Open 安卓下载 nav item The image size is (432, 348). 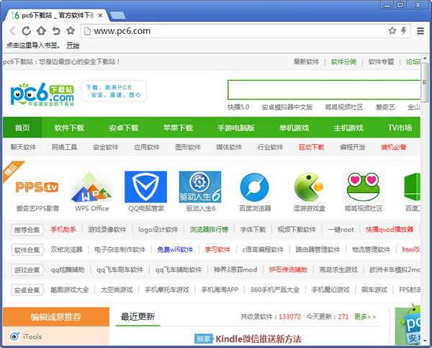123,128
